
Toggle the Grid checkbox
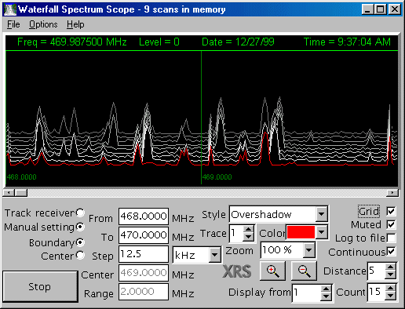(391, 211)
